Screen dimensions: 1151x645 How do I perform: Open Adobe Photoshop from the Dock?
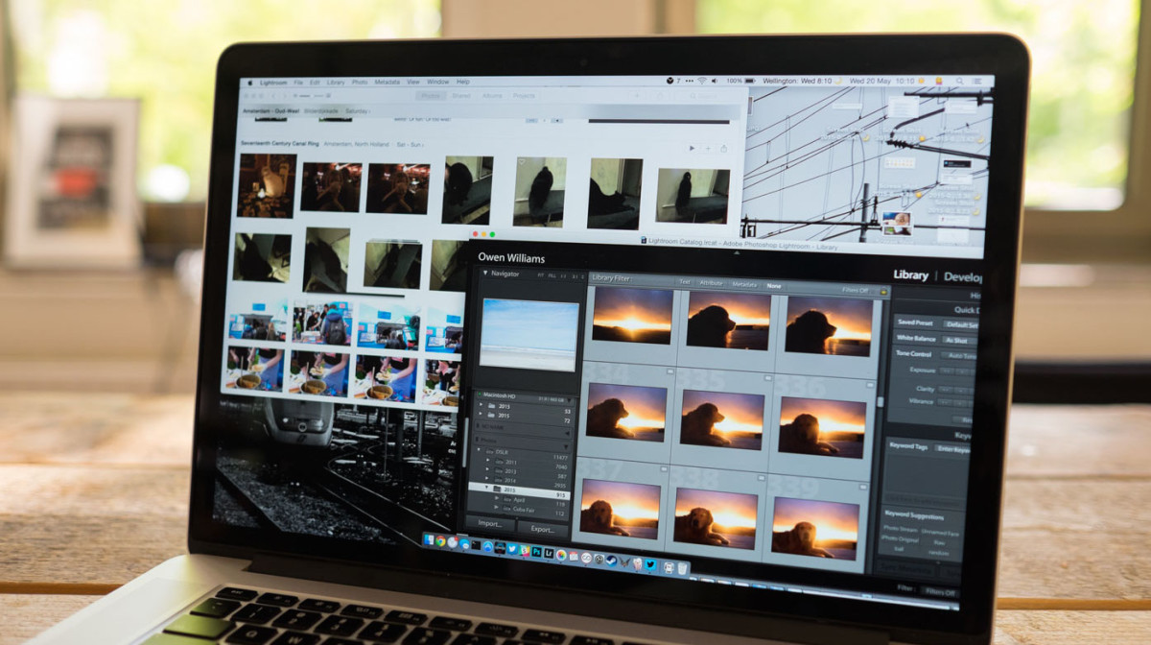(x=536, y=552)
